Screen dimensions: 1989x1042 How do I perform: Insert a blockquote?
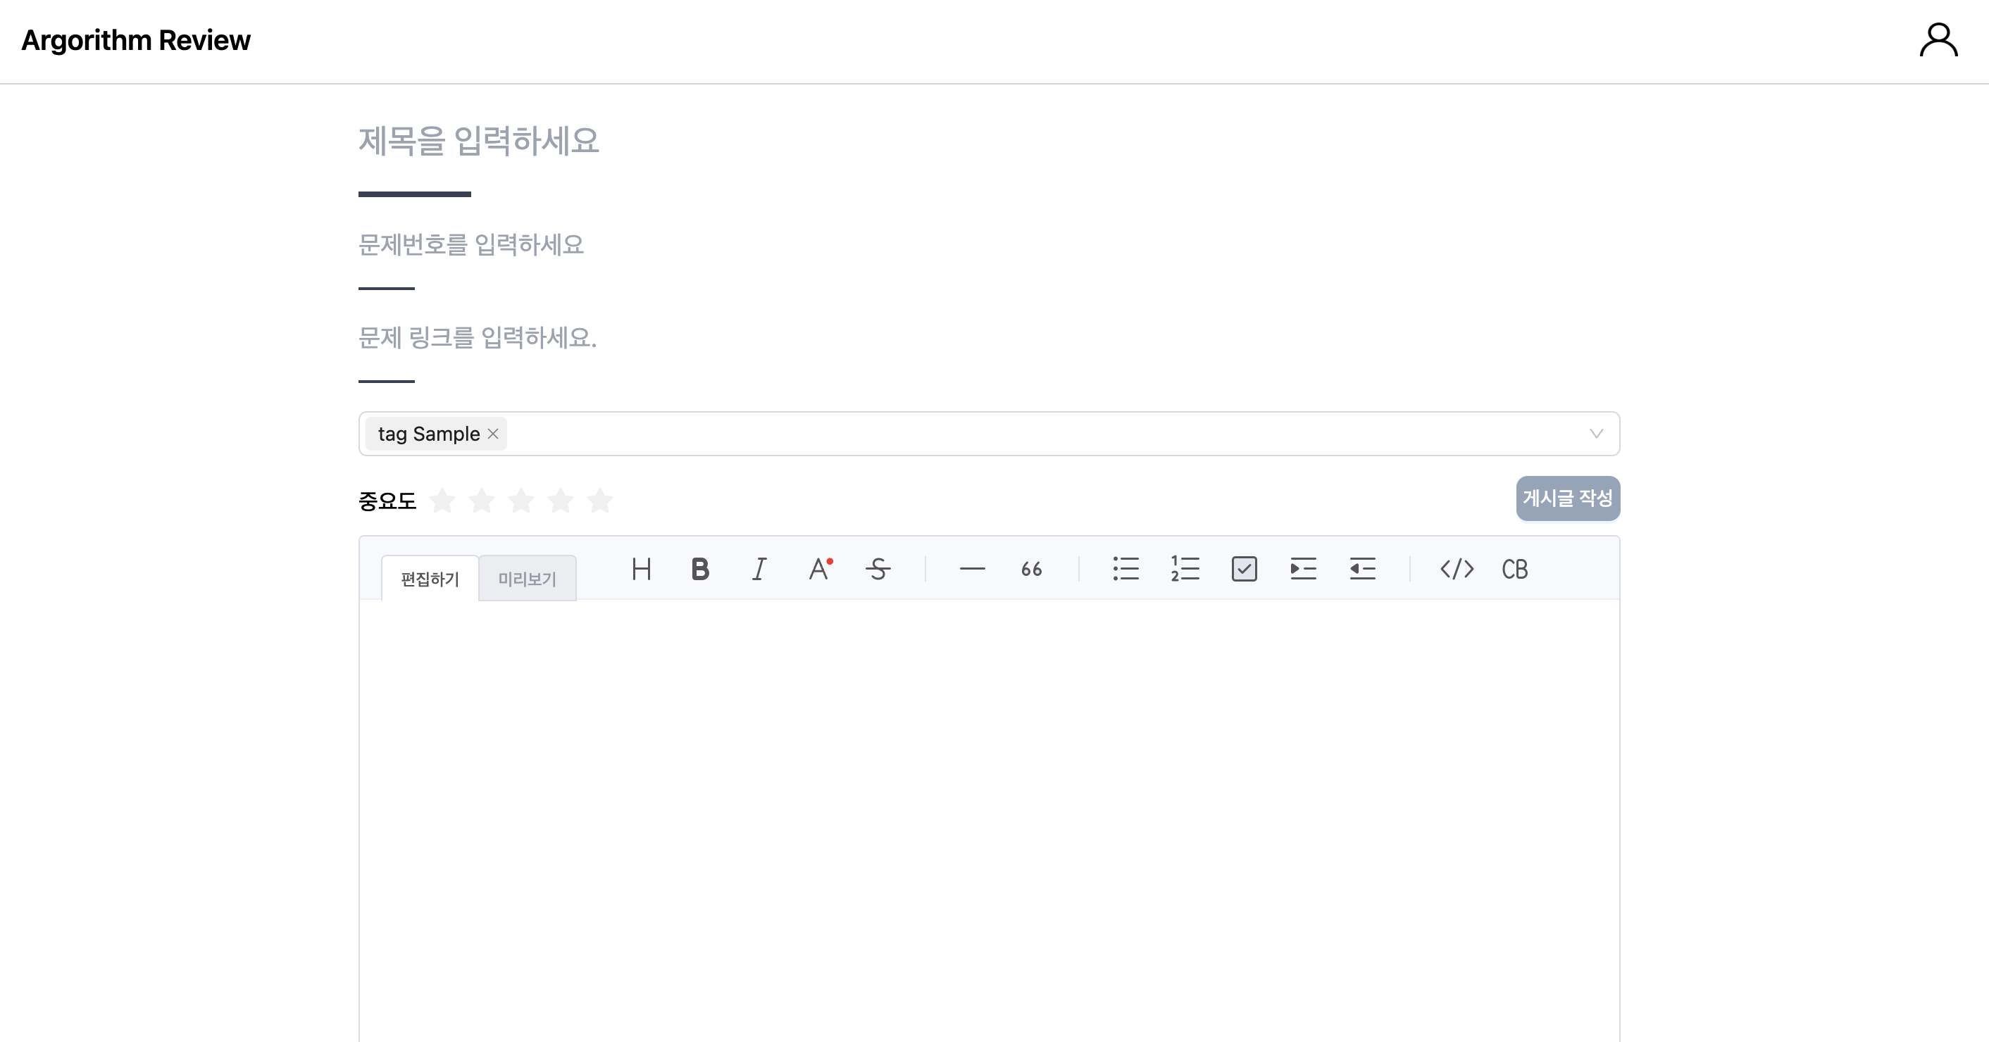1032,569
